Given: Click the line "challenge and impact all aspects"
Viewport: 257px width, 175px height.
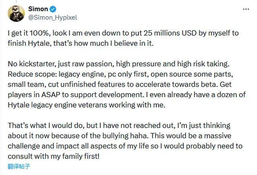Looking at the screenshot, I should click(x=125, y=146).
